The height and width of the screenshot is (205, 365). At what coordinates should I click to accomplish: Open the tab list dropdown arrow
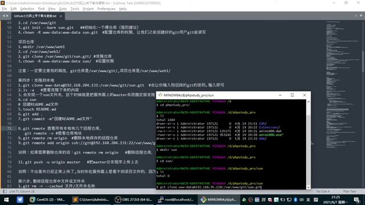[x=361, y=16]
